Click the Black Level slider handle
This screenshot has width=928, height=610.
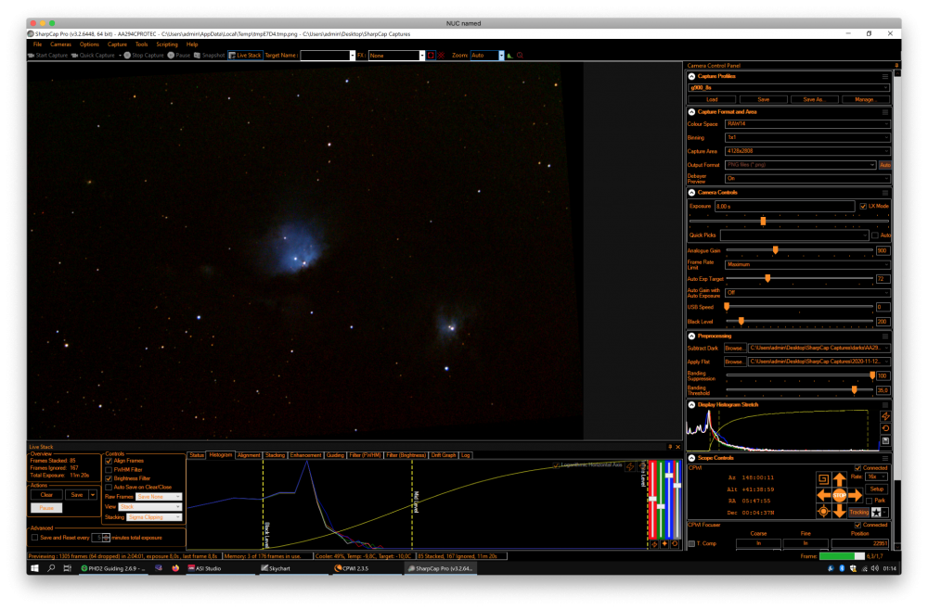[741, 322]
